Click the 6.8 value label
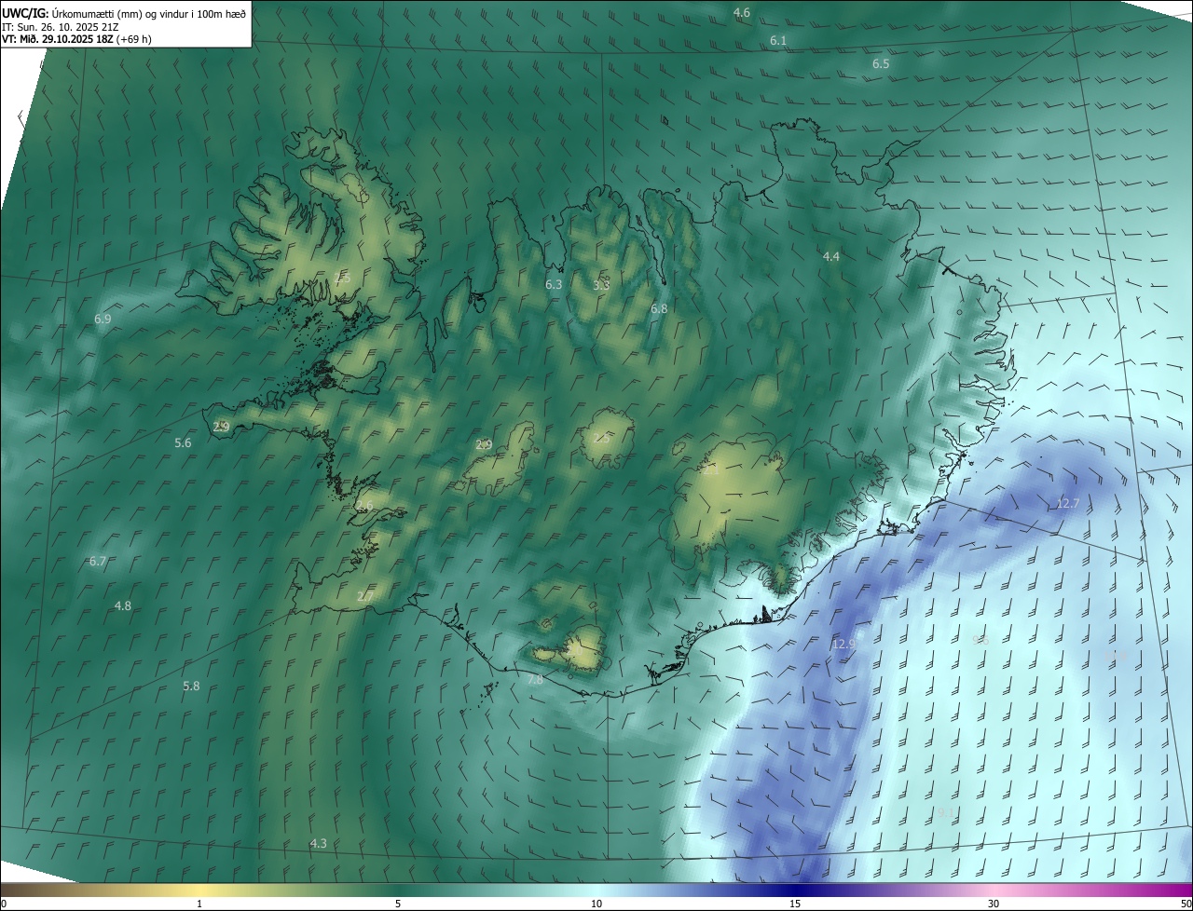Screen dimensions: 1193x911 coord(659,308)
